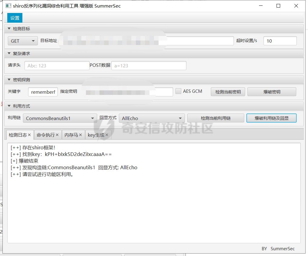Image resolution: width=308 pixels, height=256 pixels.
Task: Close the 内存马 tab
Action: pos(80,135)
